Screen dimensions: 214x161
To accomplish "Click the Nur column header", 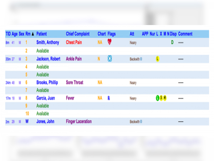I will (x=152, y=34).
